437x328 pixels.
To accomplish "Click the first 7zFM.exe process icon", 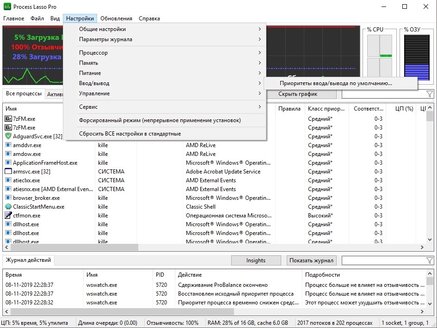I will [x=8, y=118].
